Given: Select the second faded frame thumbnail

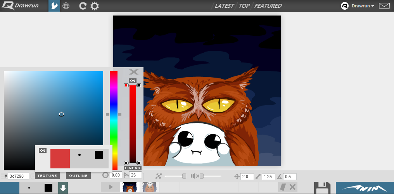Looking at the screenshot, I should [149, 187].
